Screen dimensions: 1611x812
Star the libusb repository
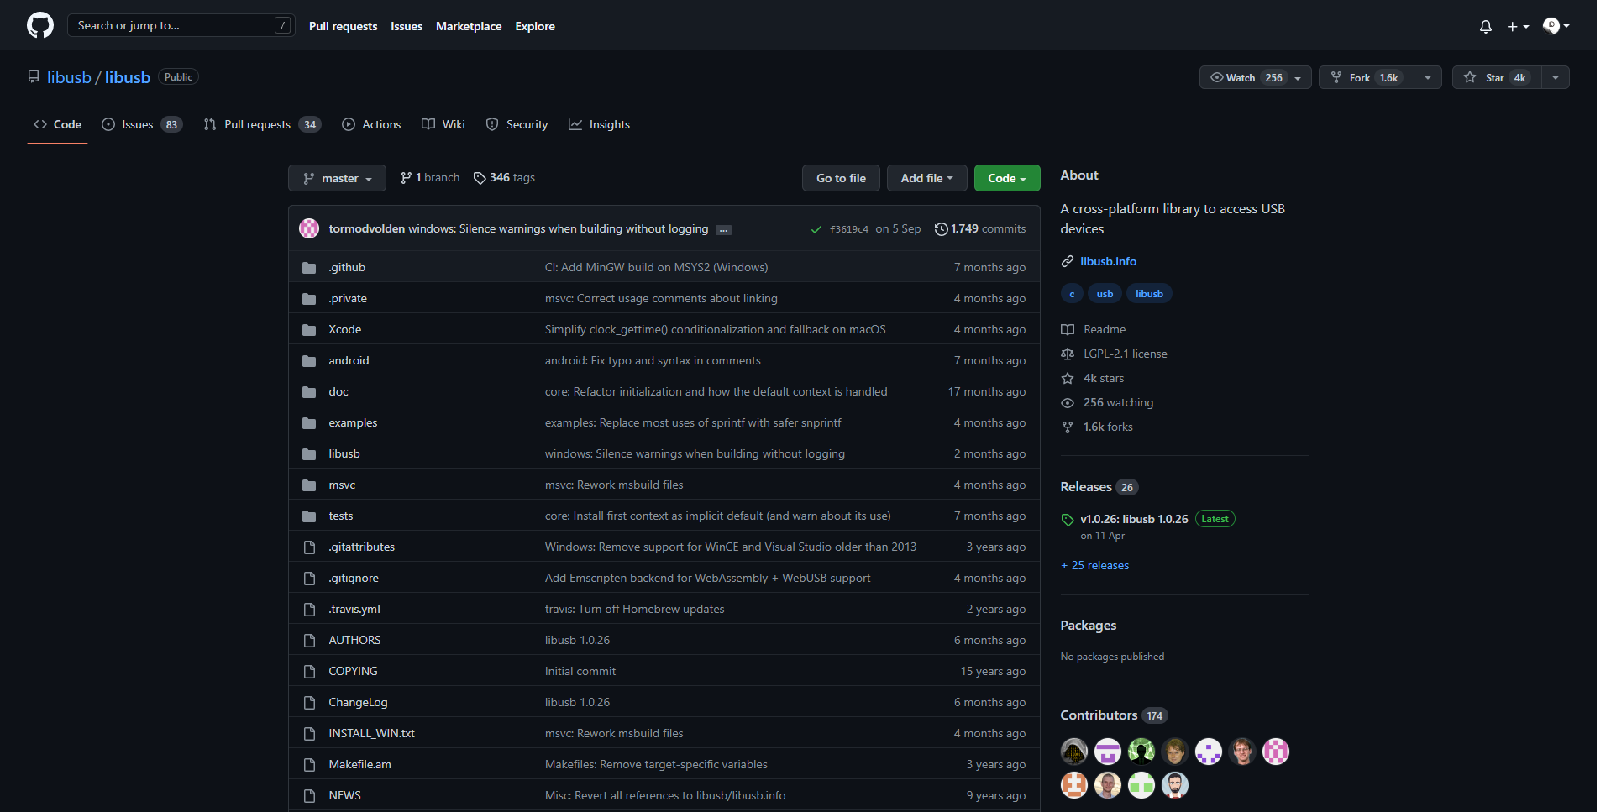pyautogui.click(x=1497, y=77)
